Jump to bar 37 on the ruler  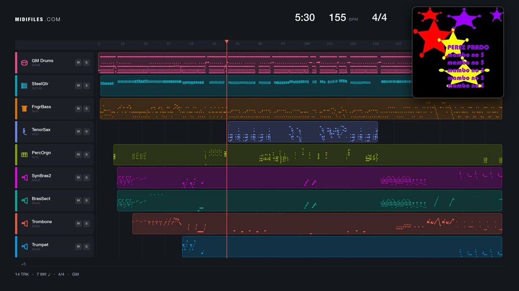[x=168, y=44]
